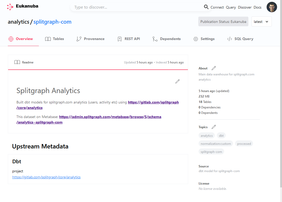The image size is (282, 202).
Task: Select the normalization:custom topic tag
Action: point(216,144)
